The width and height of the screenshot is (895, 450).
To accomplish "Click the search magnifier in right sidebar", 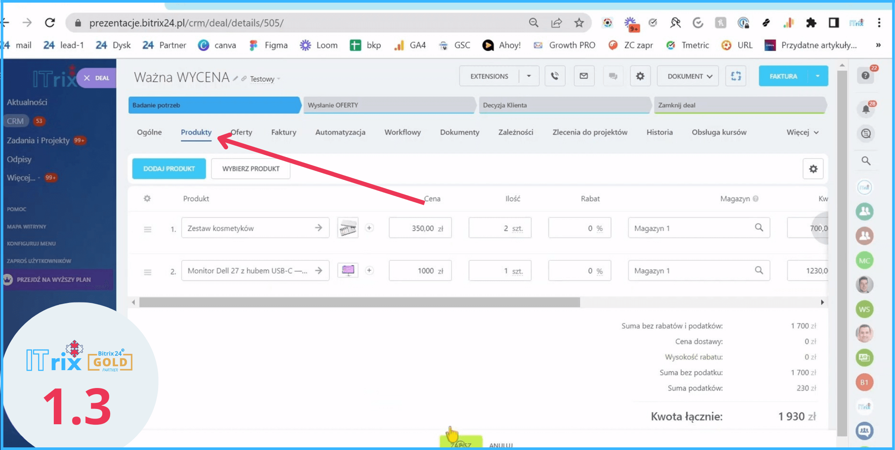I will (x=865, y=161).
